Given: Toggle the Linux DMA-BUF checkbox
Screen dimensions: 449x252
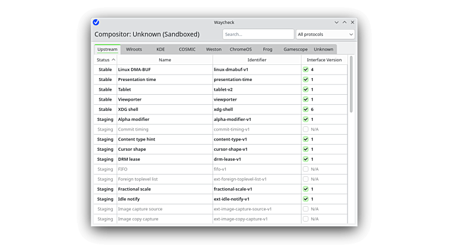Looking at the screenshot, I should point(306,70).
